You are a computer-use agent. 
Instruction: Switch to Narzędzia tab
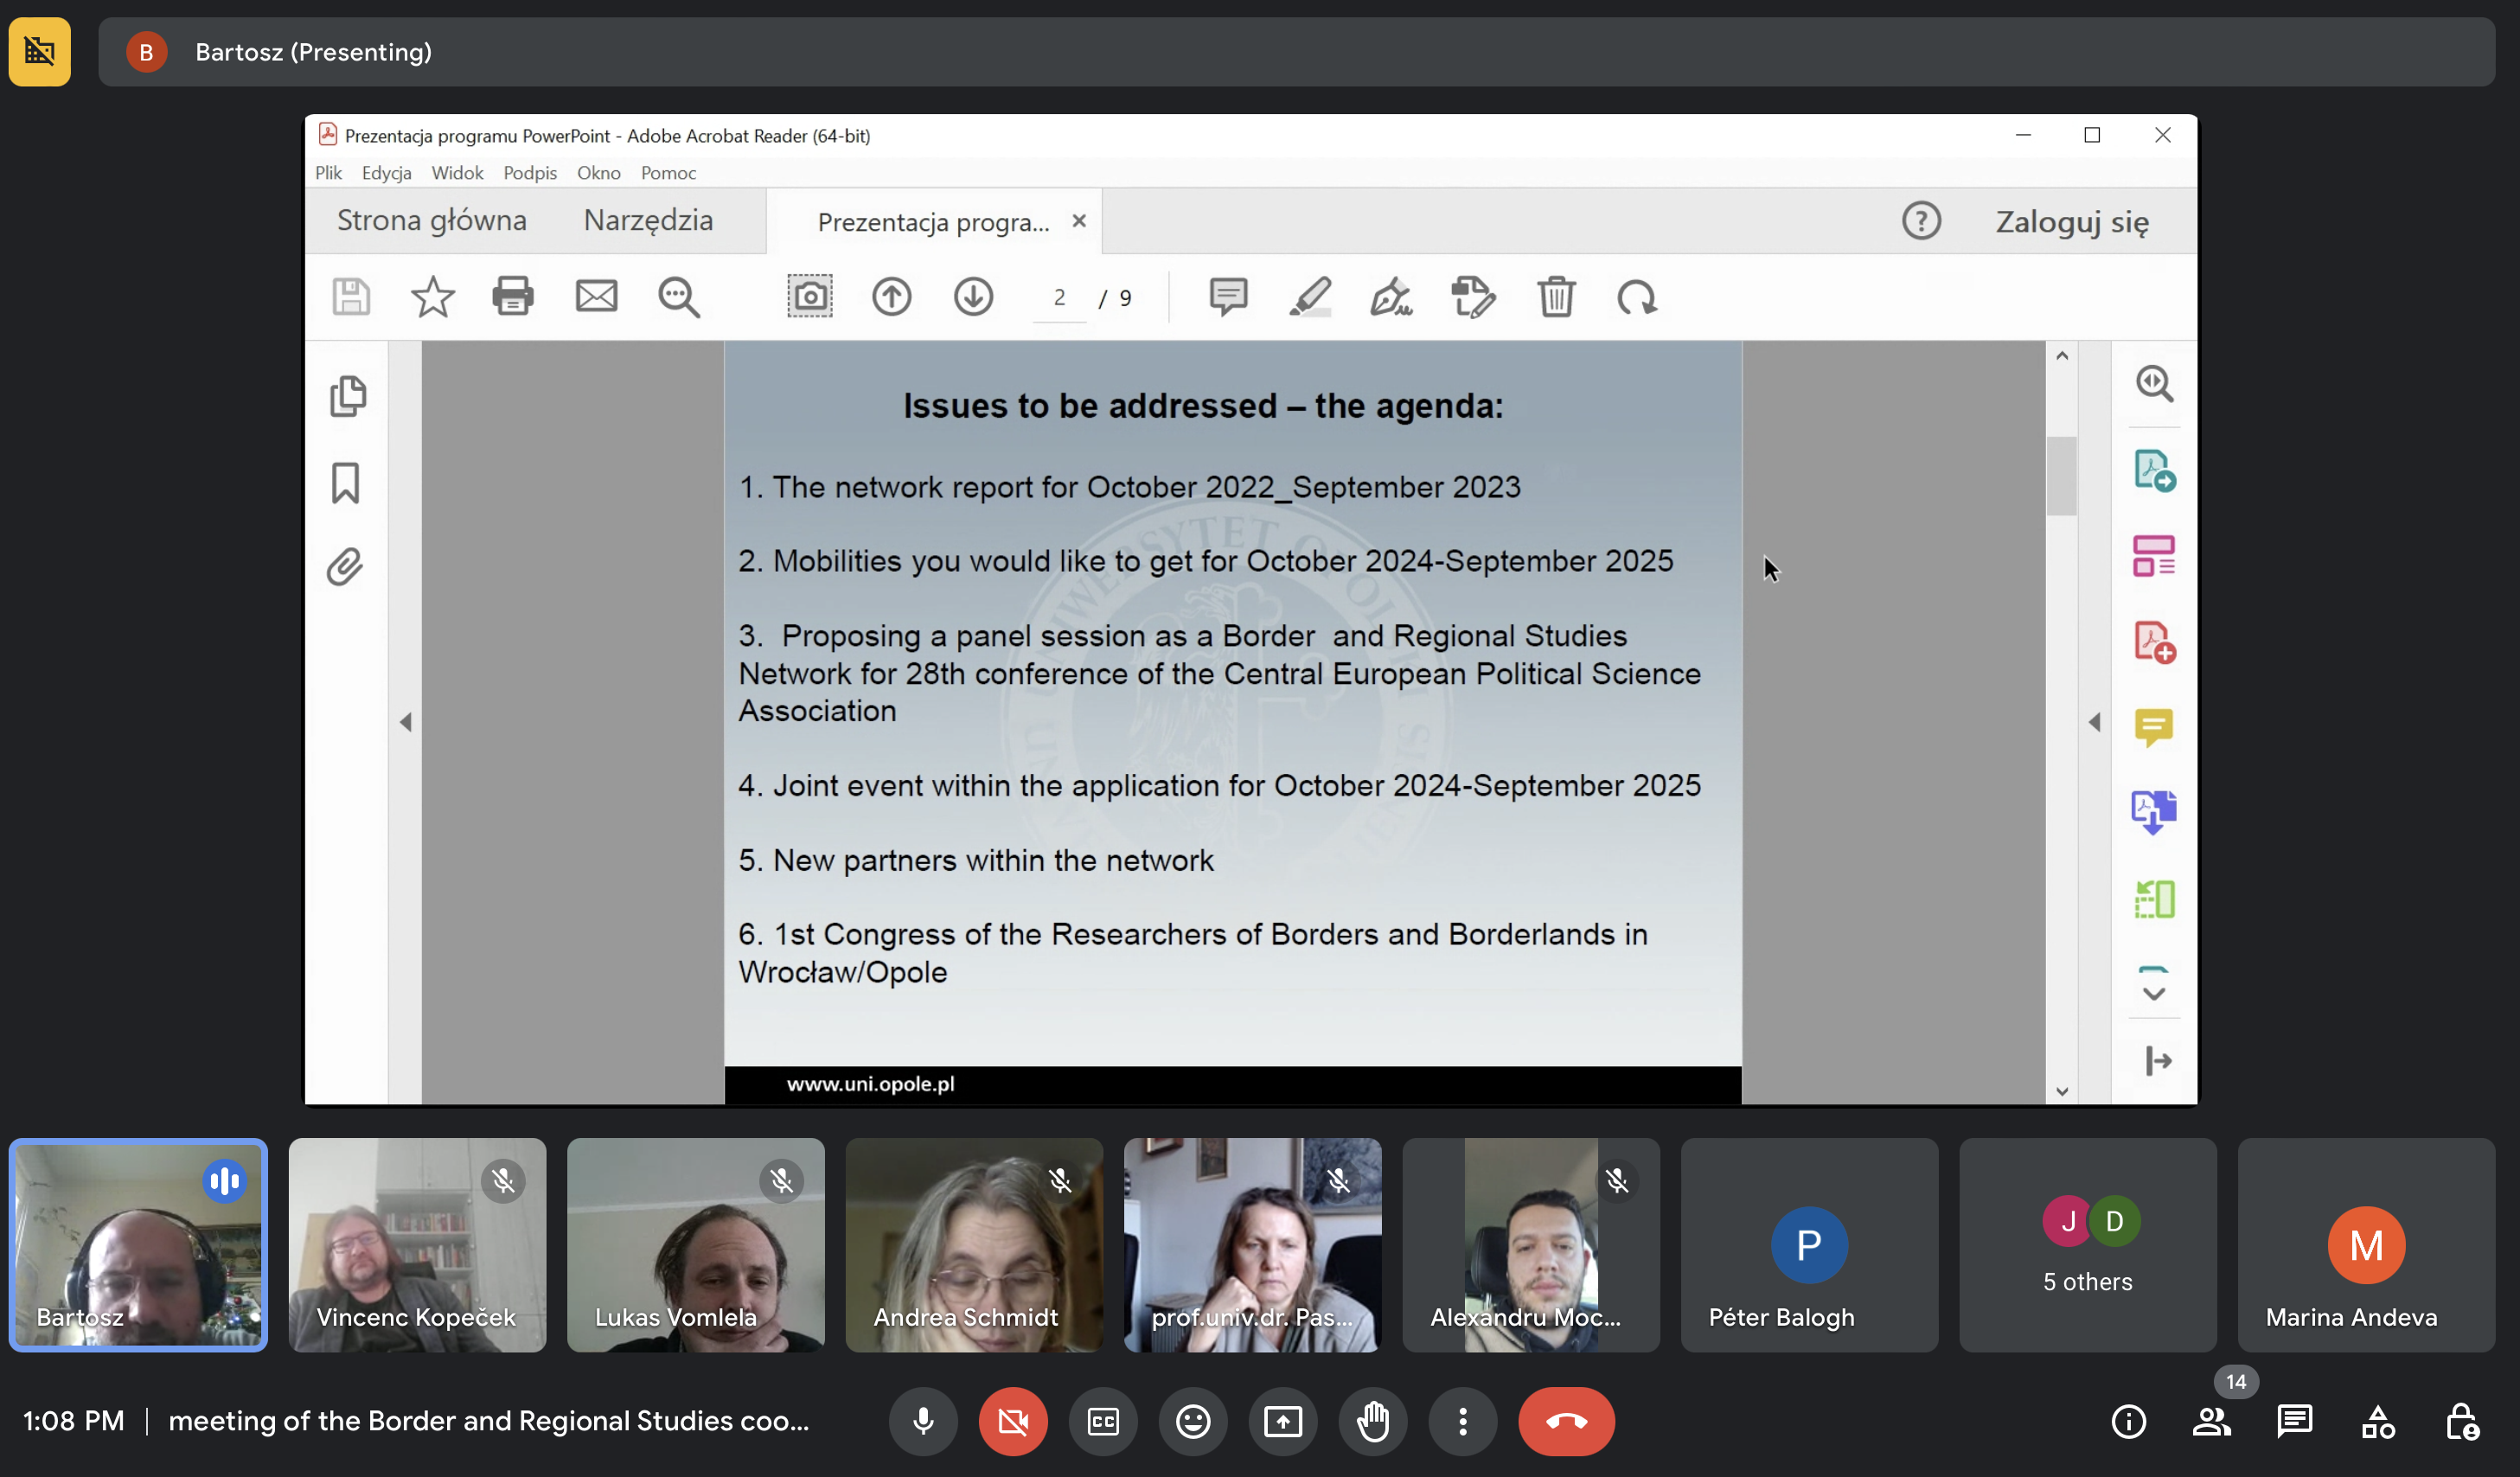tap(648, 220)
